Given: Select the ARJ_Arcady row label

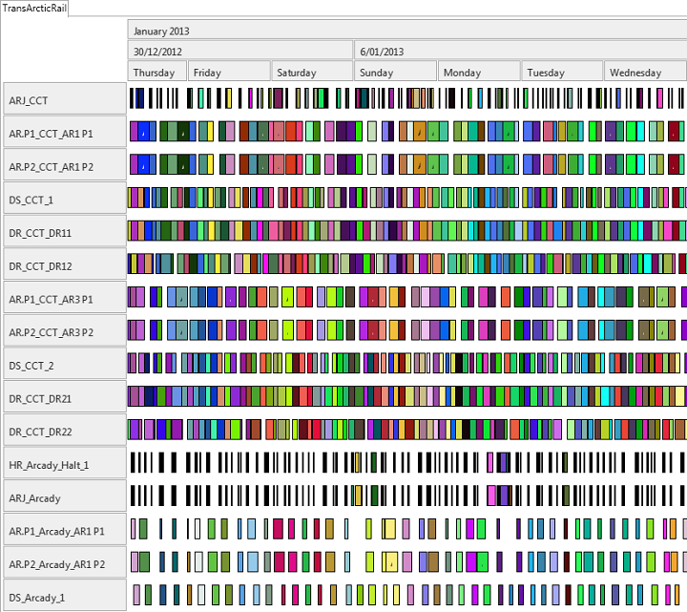Looking at the screenshot, I should 64,497.
